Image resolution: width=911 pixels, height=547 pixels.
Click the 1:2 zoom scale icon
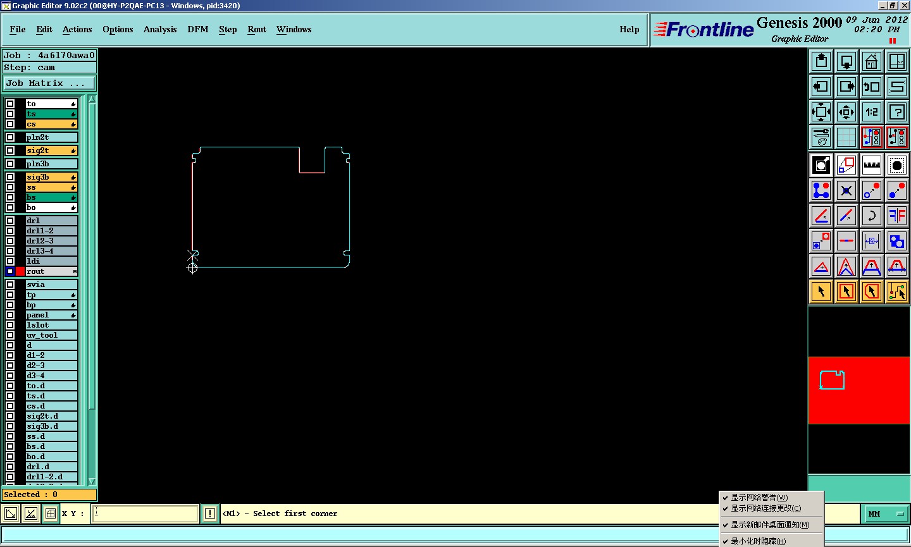[x=872, y=112]
